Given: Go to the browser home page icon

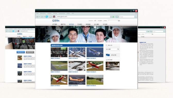Looking at the screenshot, I should tap(54, 17).
